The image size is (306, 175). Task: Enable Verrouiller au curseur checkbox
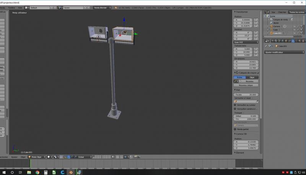tap(235, 105)
